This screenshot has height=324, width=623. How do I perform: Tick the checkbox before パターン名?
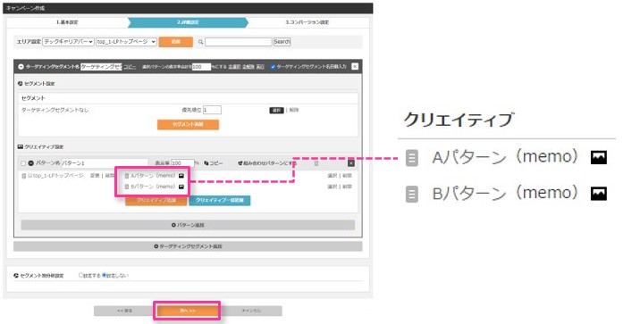(x=23, y=163)
